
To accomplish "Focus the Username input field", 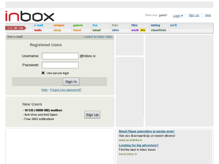I will pos(60,56).
